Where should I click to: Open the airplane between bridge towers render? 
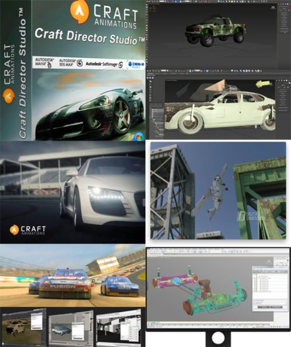pyautogui.click(x=218, y=190)
